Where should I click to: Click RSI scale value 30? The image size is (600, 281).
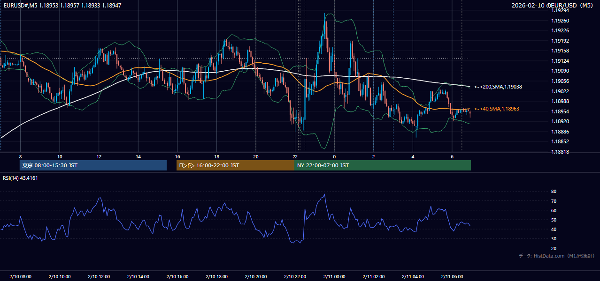click(x=554, y=239)
